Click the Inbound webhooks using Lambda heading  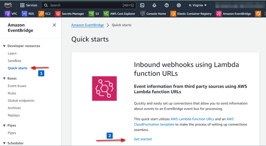click(x=187, y=69)
